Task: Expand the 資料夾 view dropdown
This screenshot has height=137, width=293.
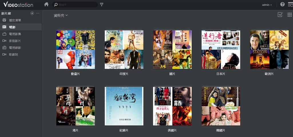Action: pos(61,15)
